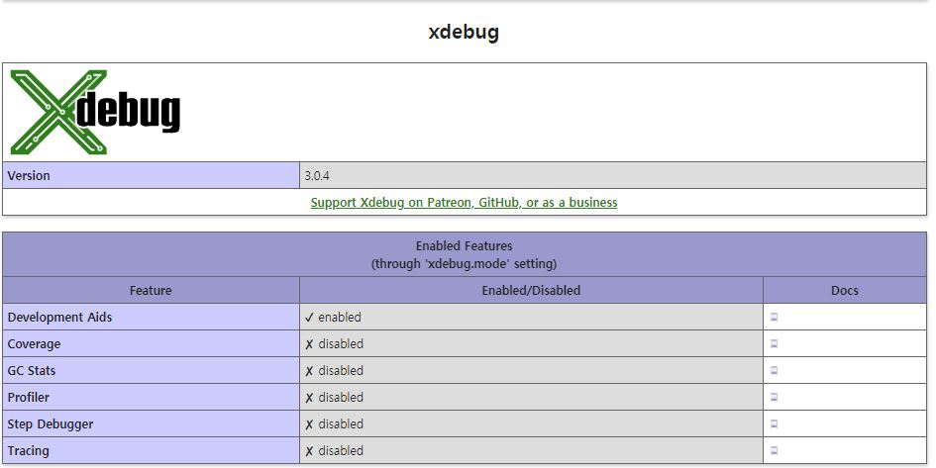This screenshot has width=936, height=468.
Task: Click the Xdebug logo image
Action: (95, 112)
